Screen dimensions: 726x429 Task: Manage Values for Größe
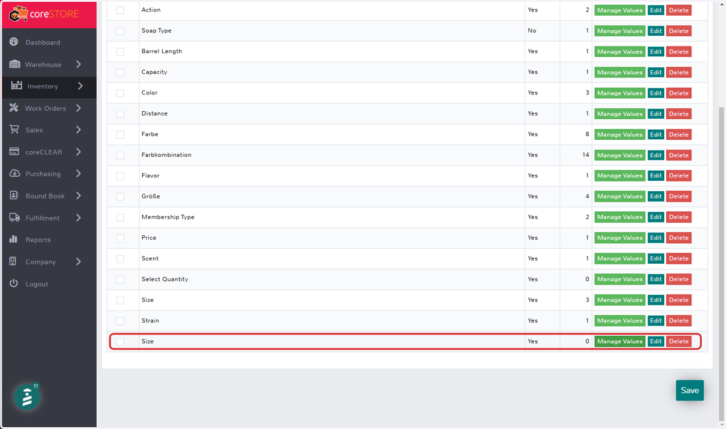tap(620, 197)
